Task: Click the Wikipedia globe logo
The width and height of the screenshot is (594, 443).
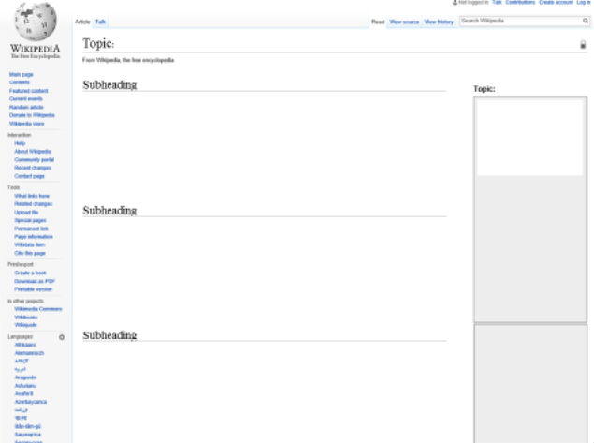Action: click(36, 22)
